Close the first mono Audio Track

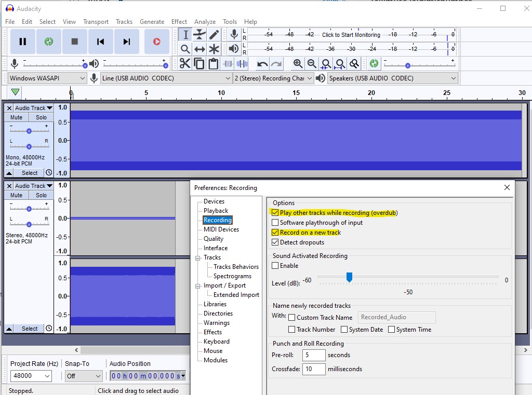point(9,108)
